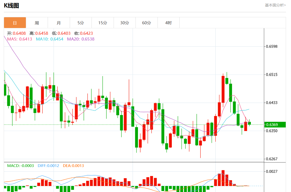Click the DIFF: 0.0012 label

[x=48, y=166]
